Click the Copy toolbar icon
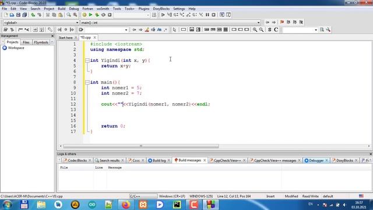Image resolution: width=373 pixels, height=210 pixels. point(54,15)
